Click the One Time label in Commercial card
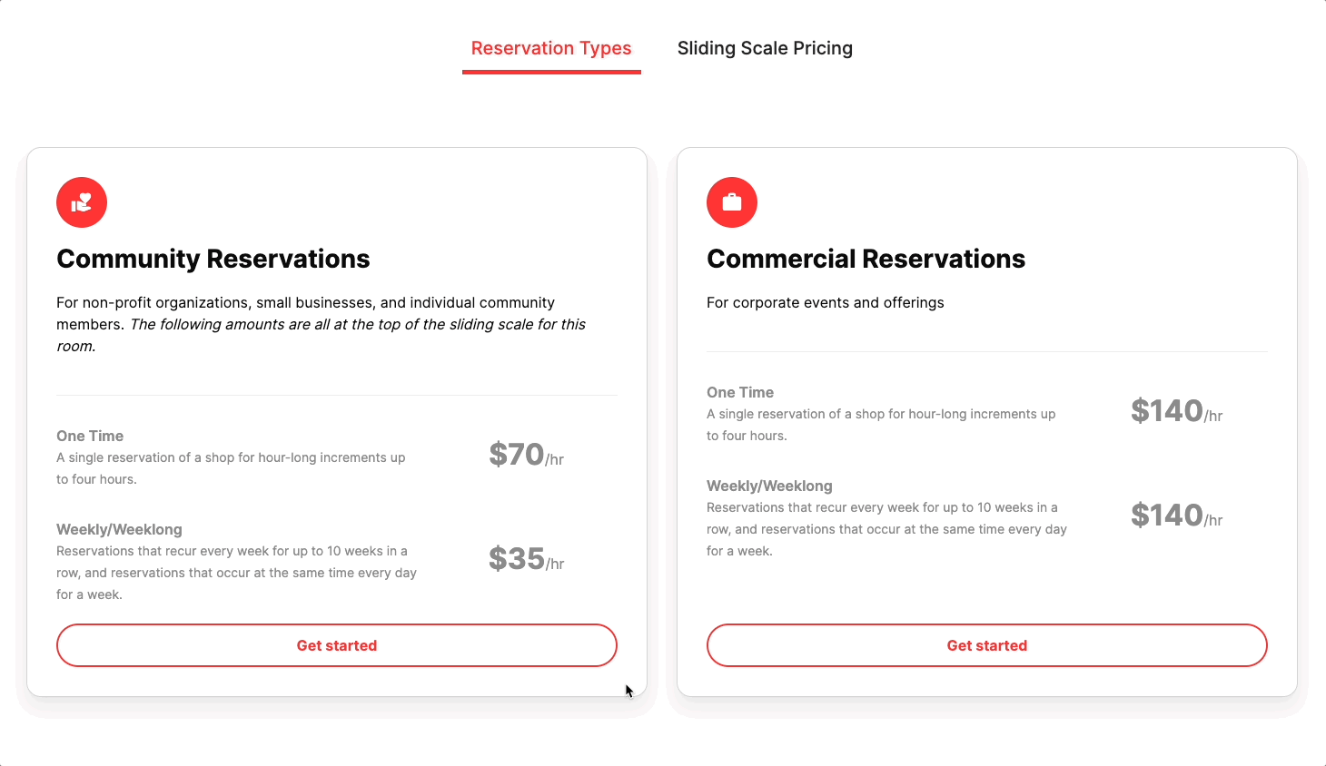This screenshot has width=1326, height=766. (739, 392)
